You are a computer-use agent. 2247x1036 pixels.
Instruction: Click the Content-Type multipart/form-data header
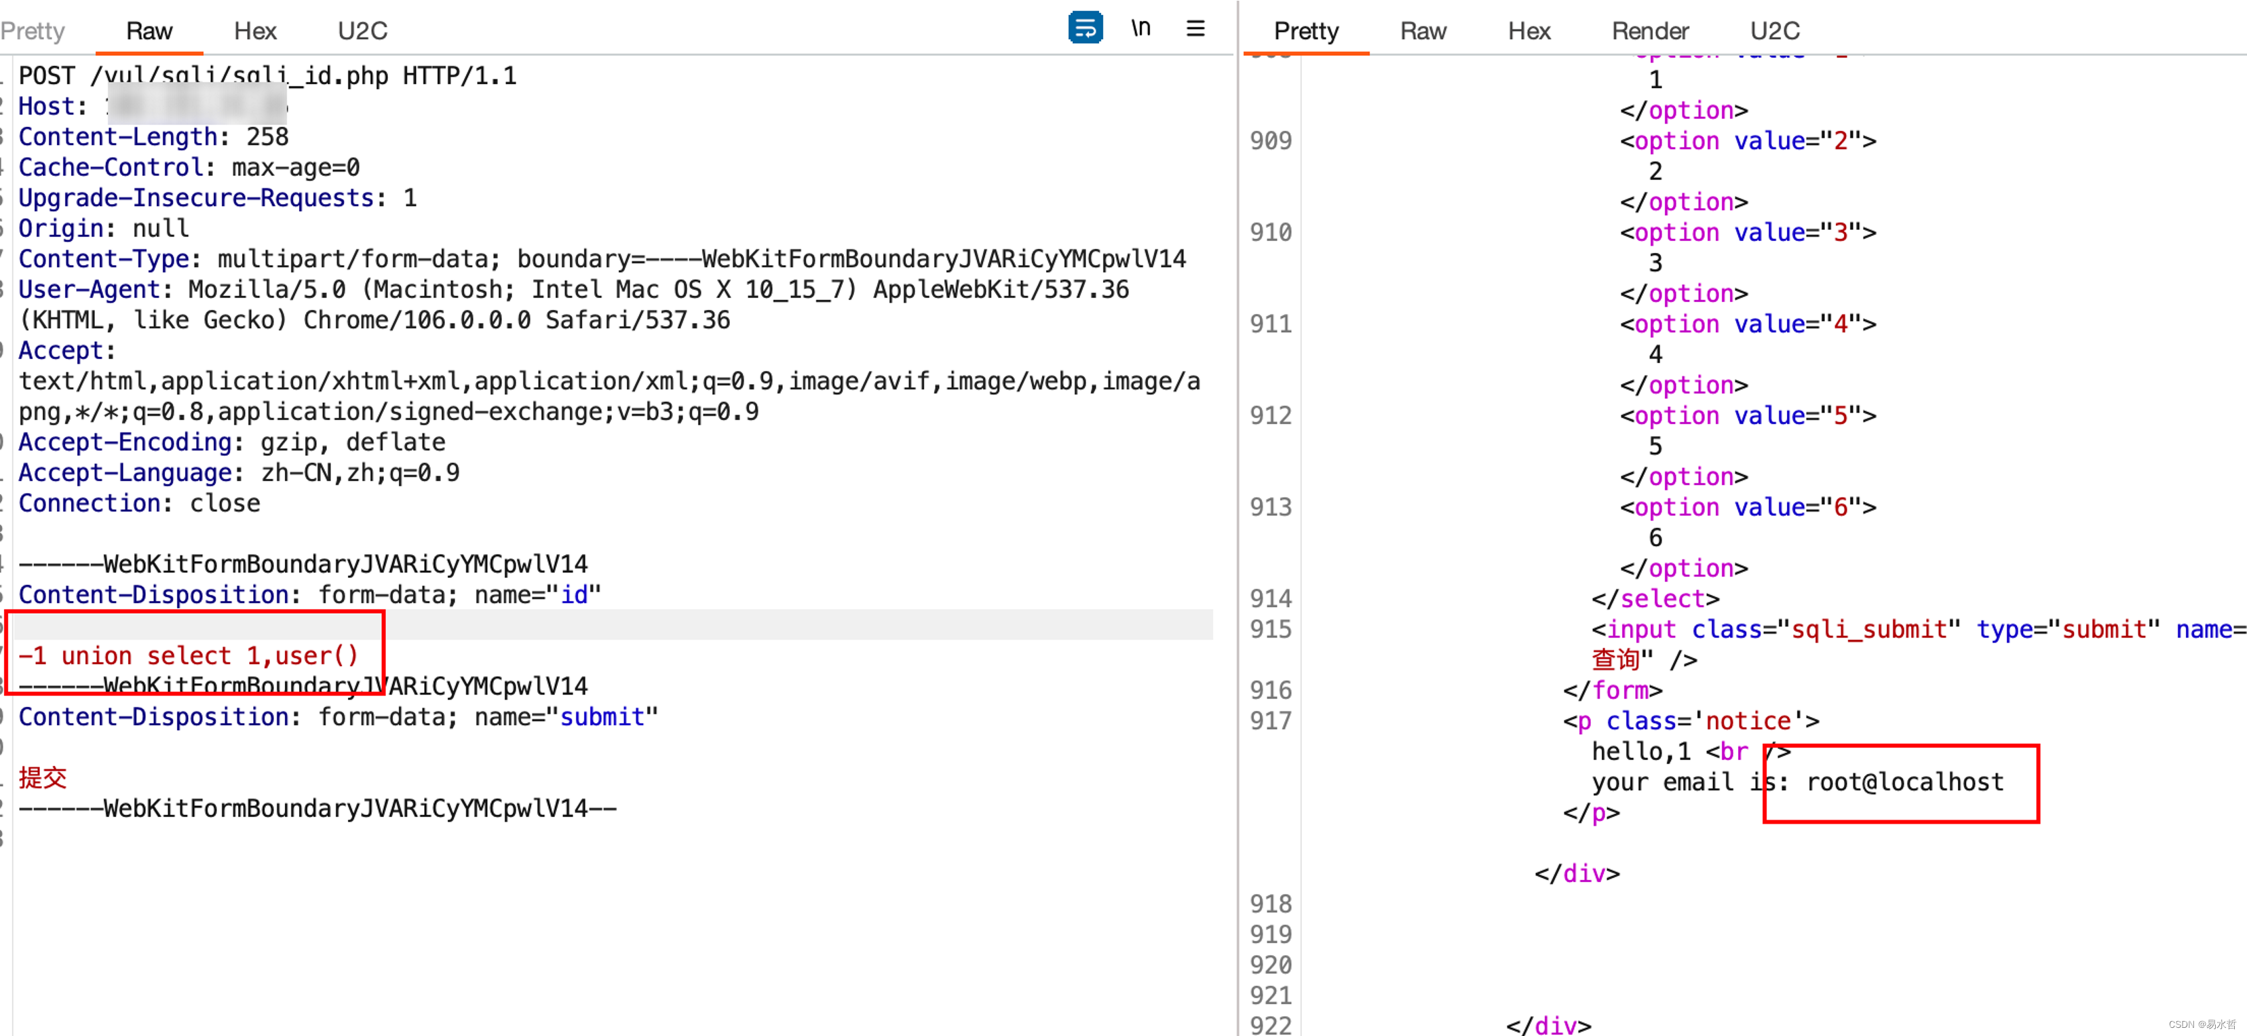(x=602, y=259)
